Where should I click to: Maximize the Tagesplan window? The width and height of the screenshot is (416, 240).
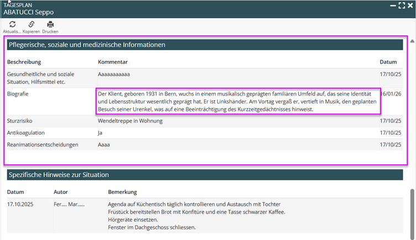click(x=402, y=5)
